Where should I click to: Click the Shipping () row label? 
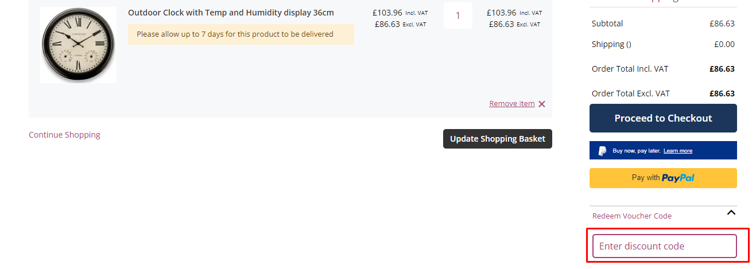611,44
